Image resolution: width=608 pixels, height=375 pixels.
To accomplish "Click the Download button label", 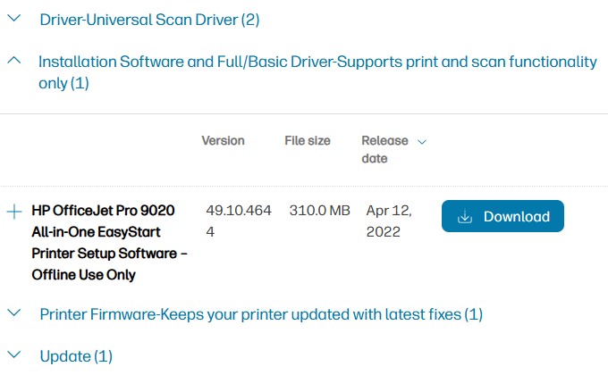I will point(516,217).
